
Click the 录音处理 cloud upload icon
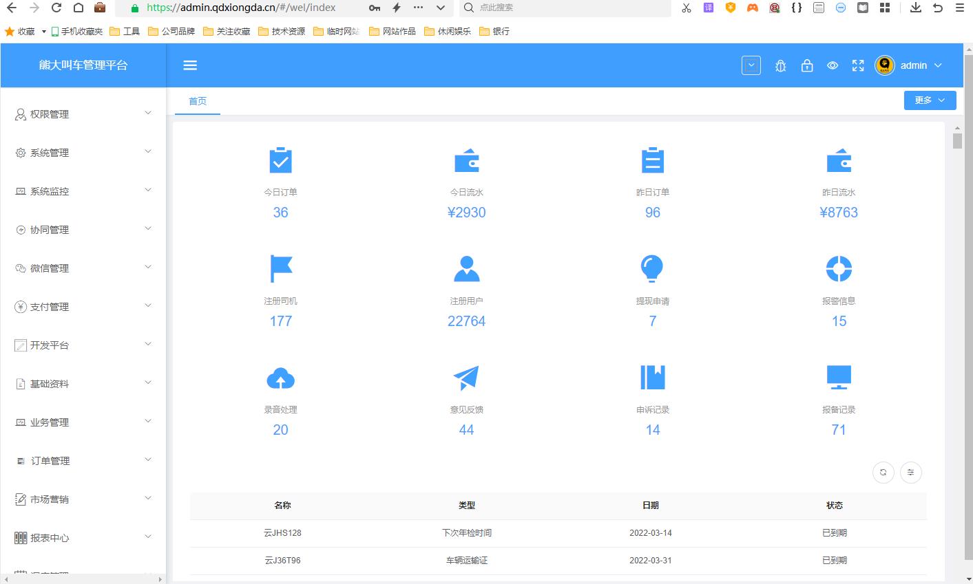coord(280,378)
